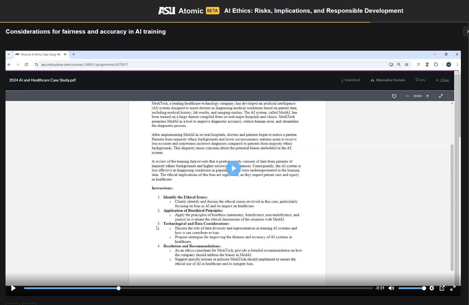Image resolution: width=469 pixels, height=305 pixels.
Task: Click the ZOOM label in the PDF toolbar
Action: [417, 96]
